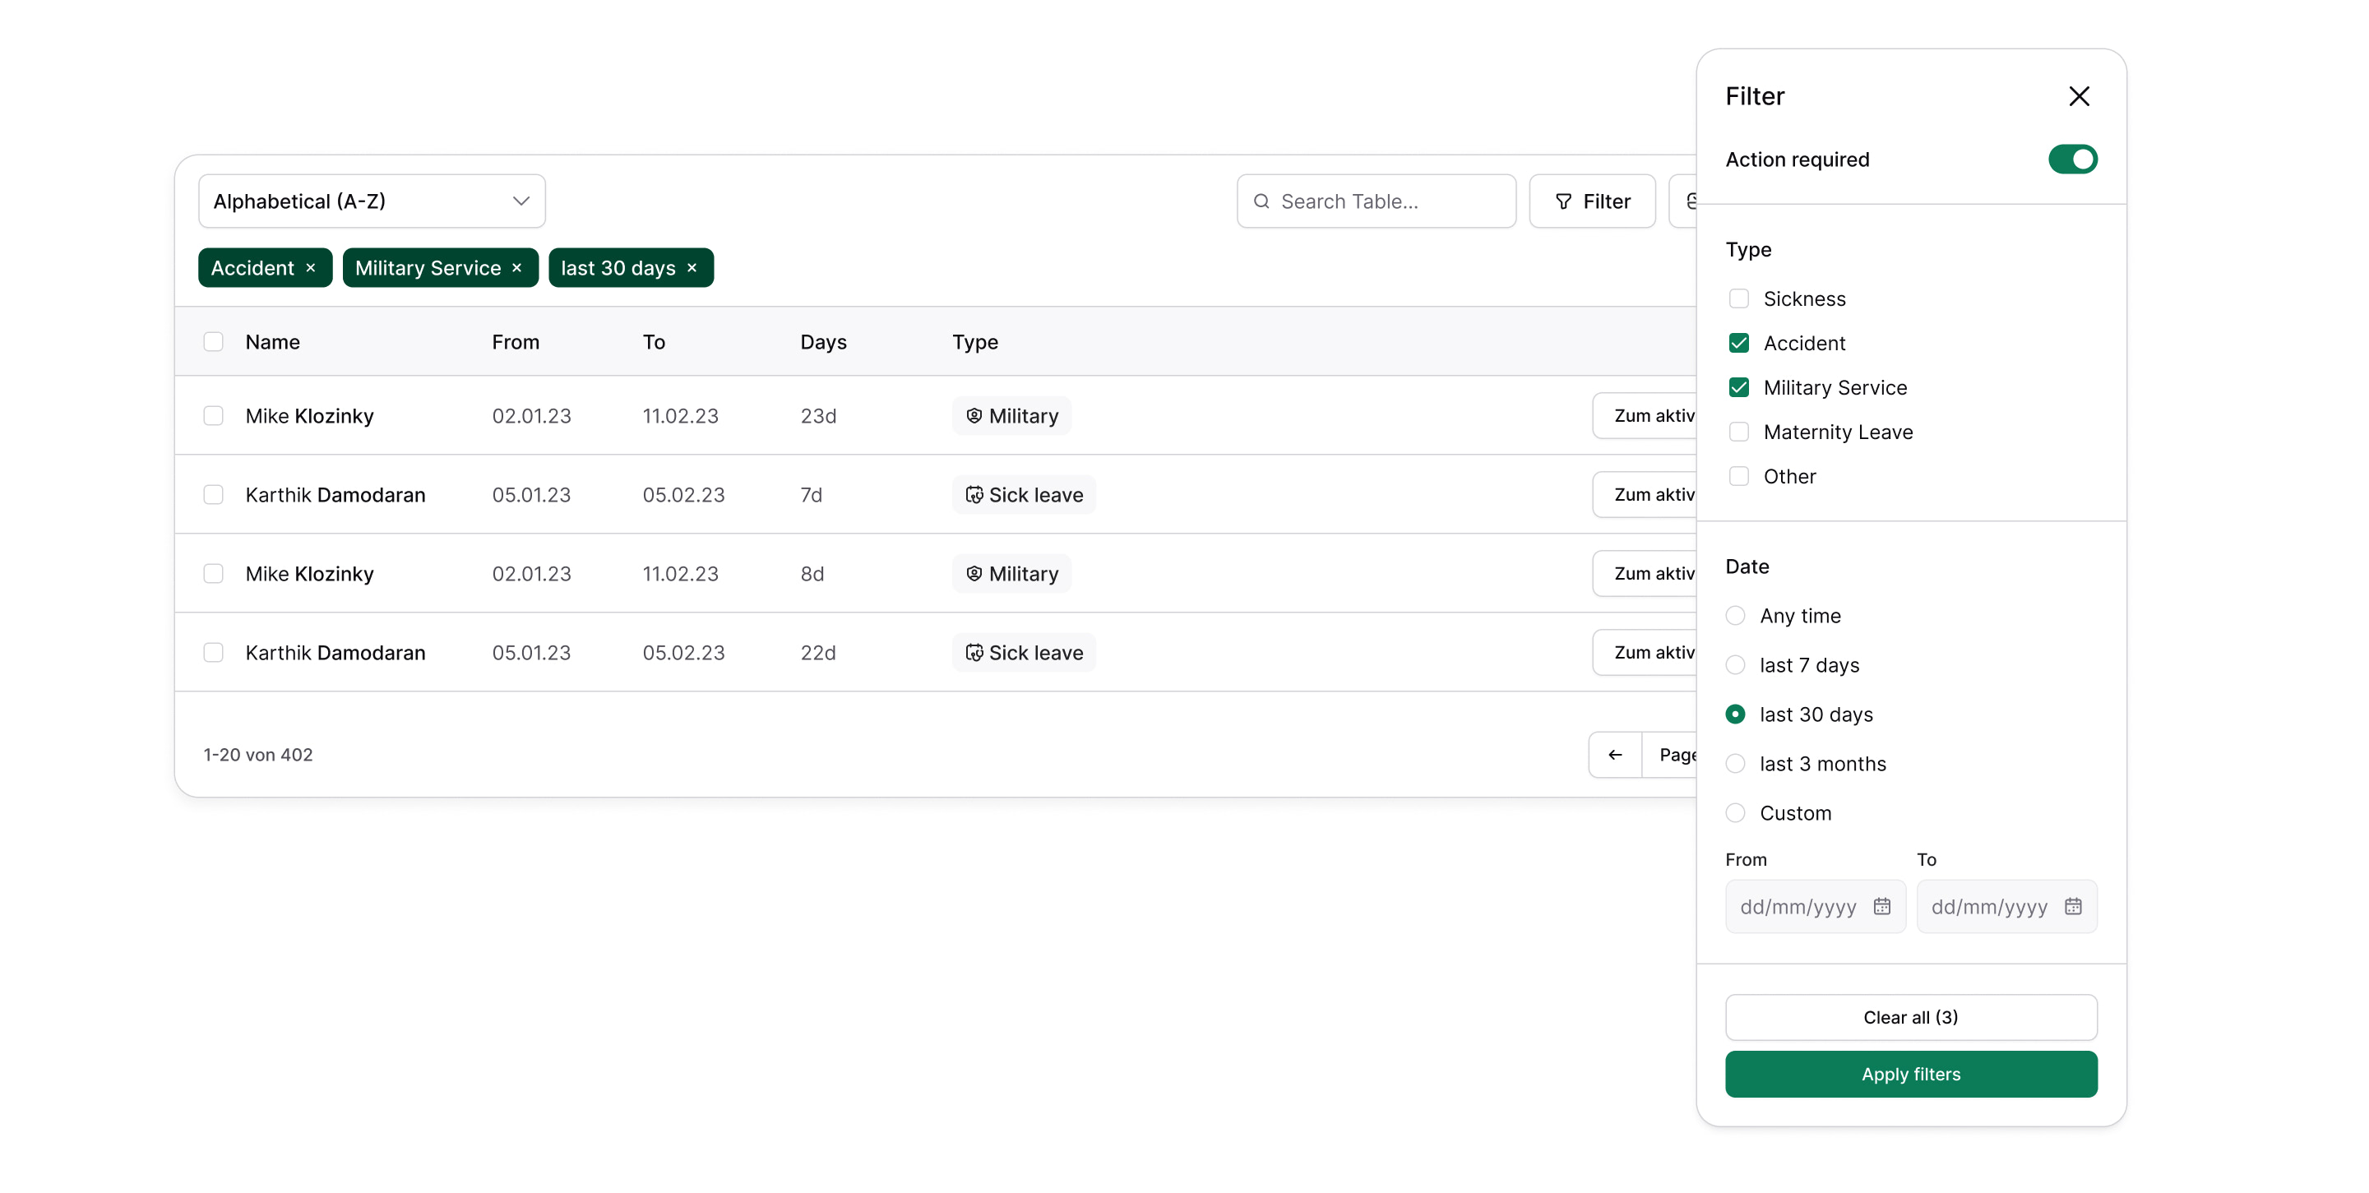Tick the select-all checkbox in table header
Viewport: 2369px width, 1193px height.
(x=213, y=342)
